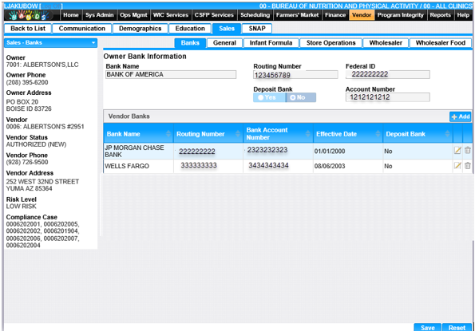The width and height of the screenshot is (475, 331).
Task: Add a new vendor bank
Action: 460,116
